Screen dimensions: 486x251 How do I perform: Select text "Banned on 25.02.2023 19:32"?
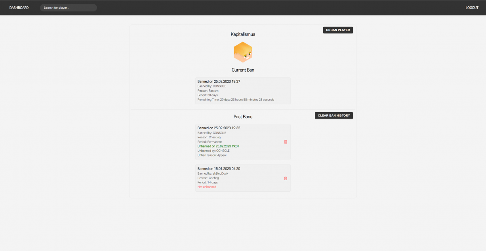219,128
